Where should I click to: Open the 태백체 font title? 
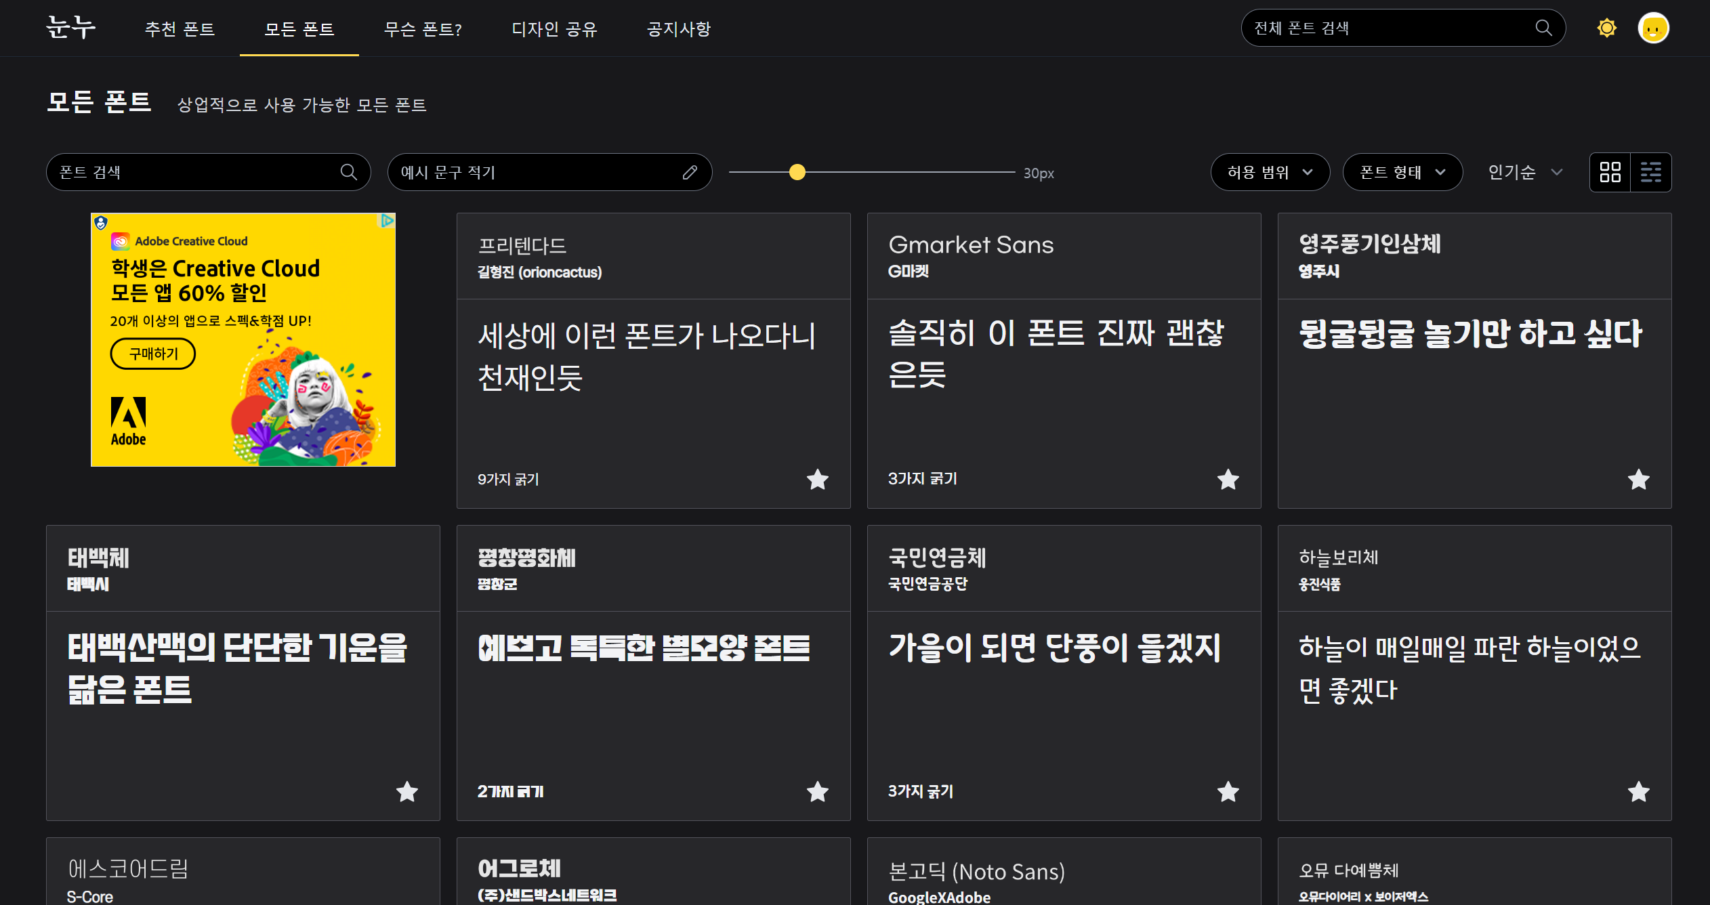point(98,557)
